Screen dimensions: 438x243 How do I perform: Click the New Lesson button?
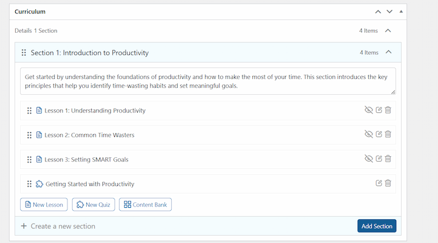[x=43, y=205]
